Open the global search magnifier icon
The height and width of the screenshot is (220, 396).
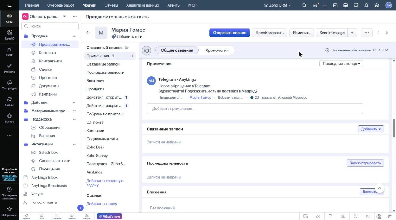304,5
